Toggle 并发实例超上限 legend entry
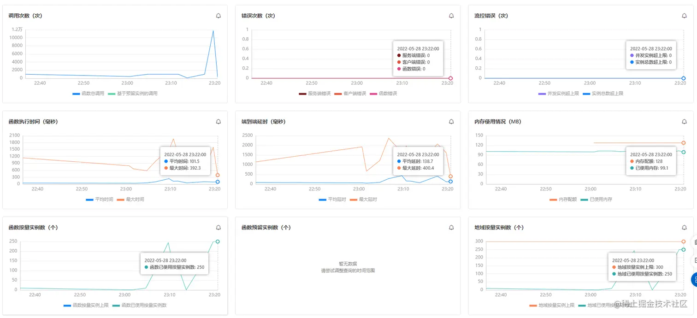 (559, 94)
